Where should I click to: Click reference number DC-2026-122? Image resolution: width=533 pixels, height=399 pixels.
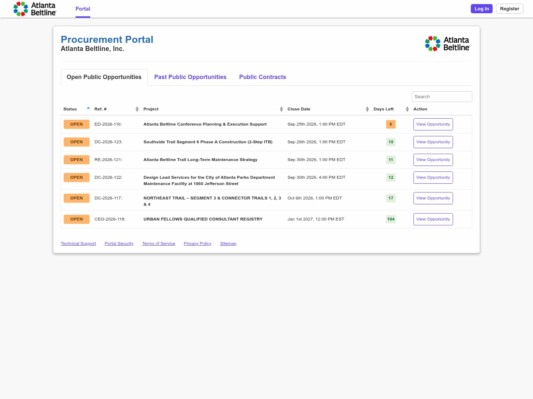(x=108, y=178)
